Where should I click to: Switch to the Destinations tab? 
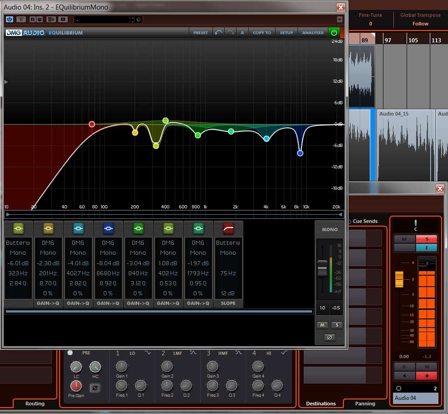point(321,404)
